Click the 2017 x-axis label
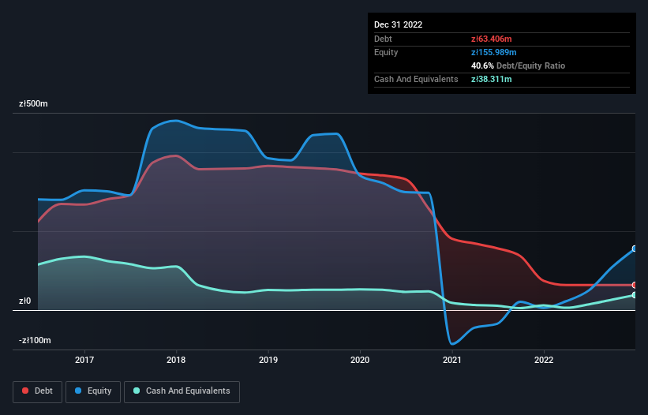This screenshot has height=415, width=648. pos(84,360)
